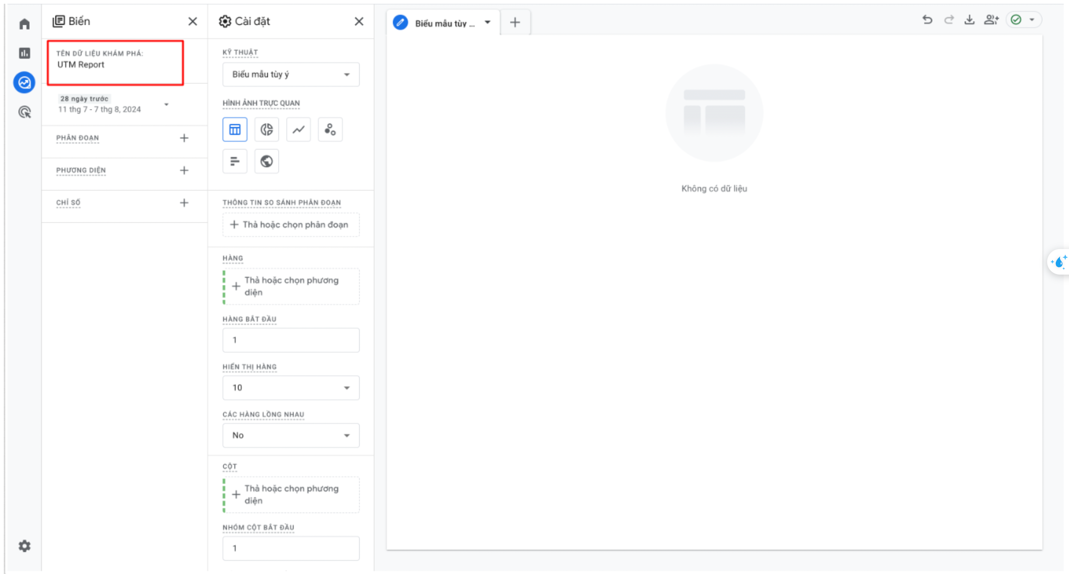The width and height of the screenshot is (1069, 574).
Task: Expand the Phương diện section
Action: [183, 170]
